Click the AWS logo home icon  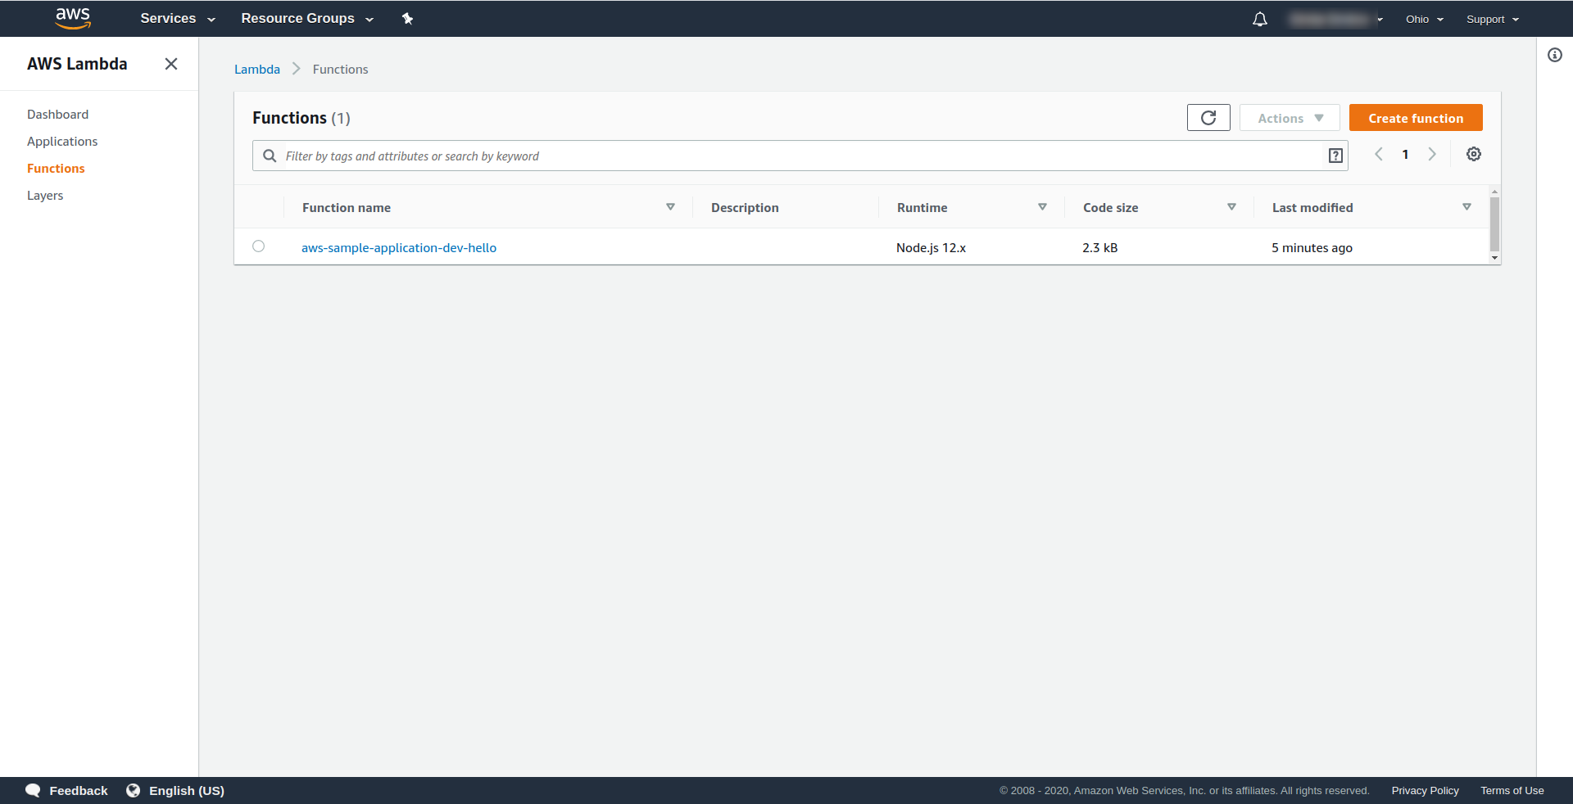[73, 18]
